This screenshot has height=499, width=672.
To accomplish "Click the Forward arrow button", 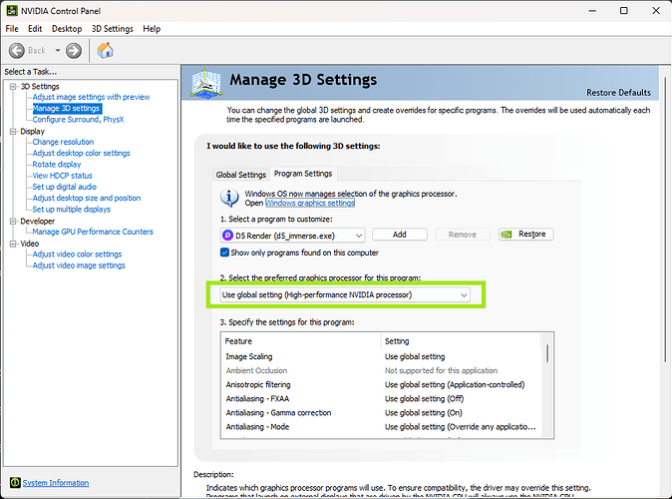I will tap(74, 50).
